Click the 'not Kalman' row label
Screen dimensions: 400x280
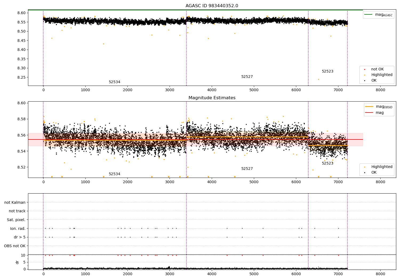point(15,202)
